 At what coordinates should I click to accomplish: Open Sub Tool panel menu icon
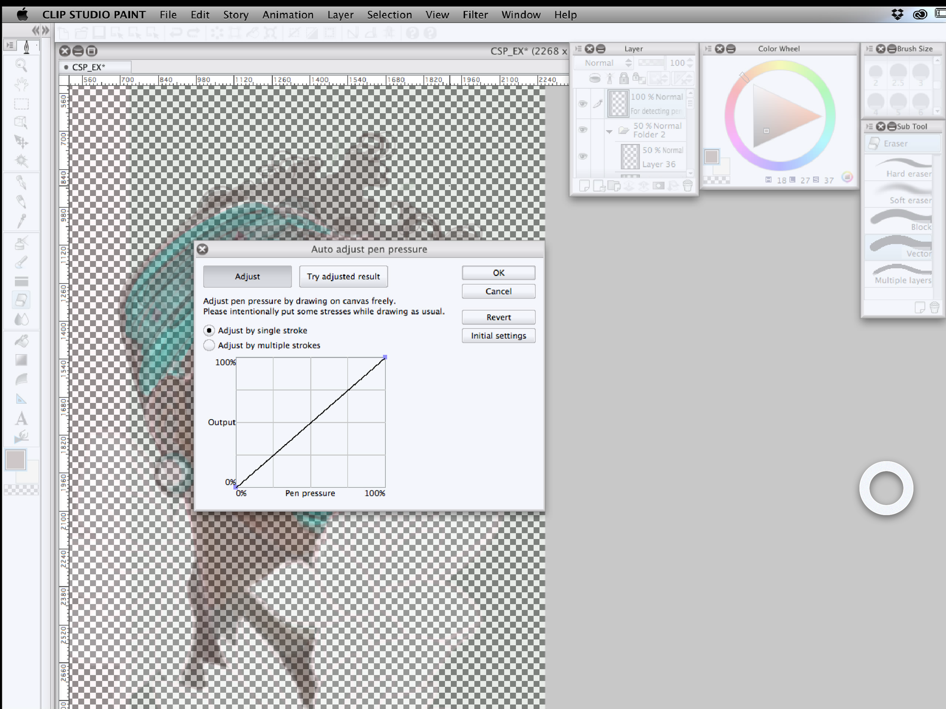870,127
